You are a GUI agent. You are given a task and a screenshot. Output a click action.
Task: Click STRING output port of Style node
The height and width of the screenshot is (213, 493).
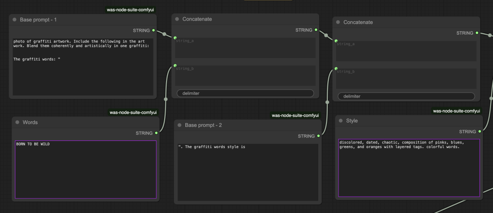click(480, 131)
